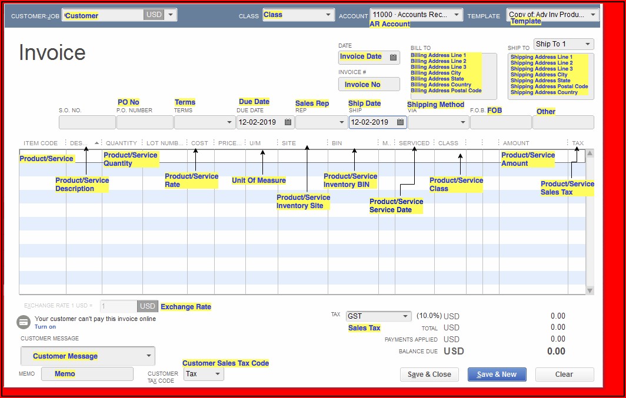Image resolution: width=626 pixels, height=398 pixels.
Task: Open the Template dropdown
Action: pyautogui.click(x=592, y=15)
